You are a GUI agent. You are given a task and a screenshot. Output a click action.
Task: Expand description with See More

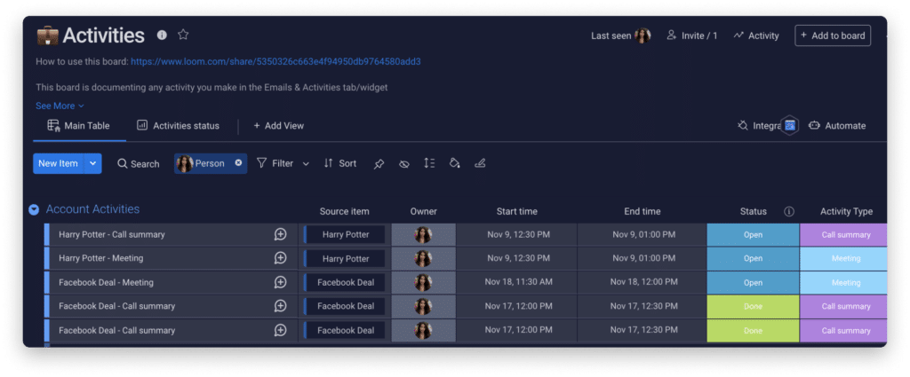point(60,106)
